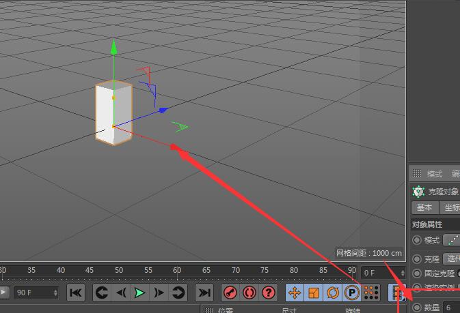Viewport: 460px width, 313px height.
Task: Grab the green Y axis arrow
Action: point(114,47)
